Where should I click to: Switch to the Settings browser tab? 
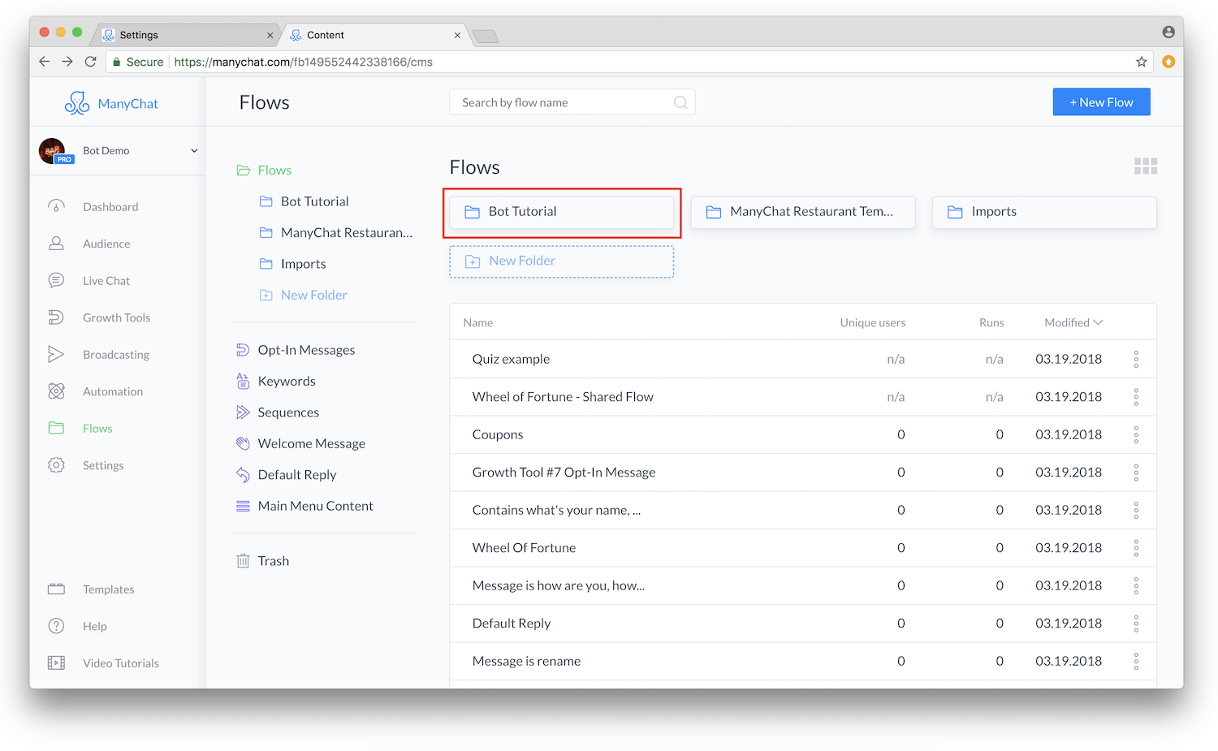[x=187, y=35]
